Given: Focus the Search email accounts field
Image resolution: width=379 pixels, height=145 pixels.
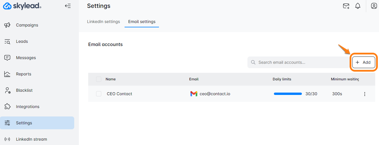Looking at the screenshot, I should point(300,62).
